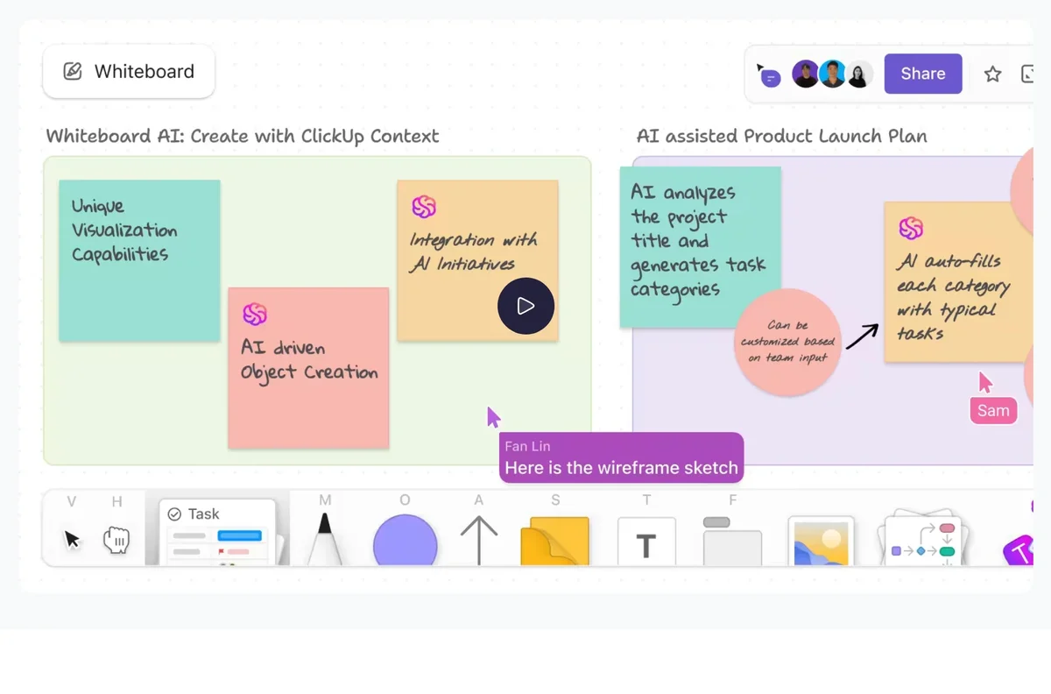Screen dimensions: 1051x694
Task: Select the pointer (V) tool
Action: pyautogui.click(x=72, y=539)
